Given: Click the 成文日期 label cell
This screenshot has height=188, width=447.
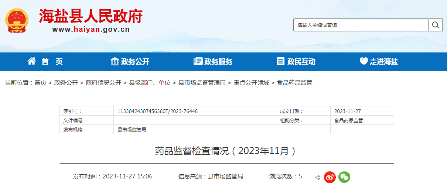Looking at the screenshot, I should [x=303, y=111].
